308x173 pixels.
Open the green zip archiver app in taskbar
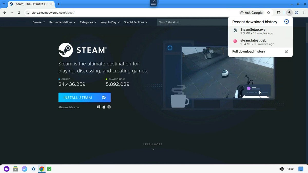(x=49, y=169)
